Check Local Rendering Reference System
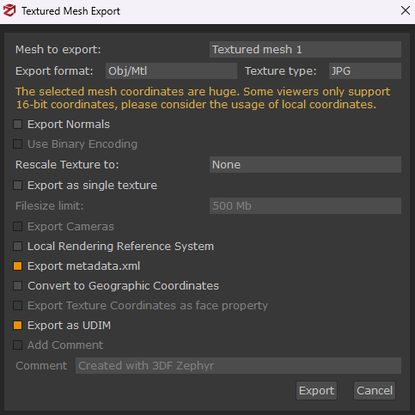Screen dimensions: 415x415 18,247
